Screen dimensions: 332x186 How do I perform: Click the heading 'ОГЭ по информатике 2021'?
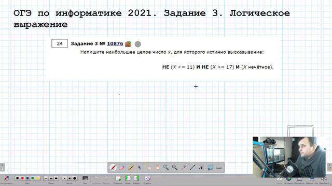pyautogui.click(x=85, y=13)
